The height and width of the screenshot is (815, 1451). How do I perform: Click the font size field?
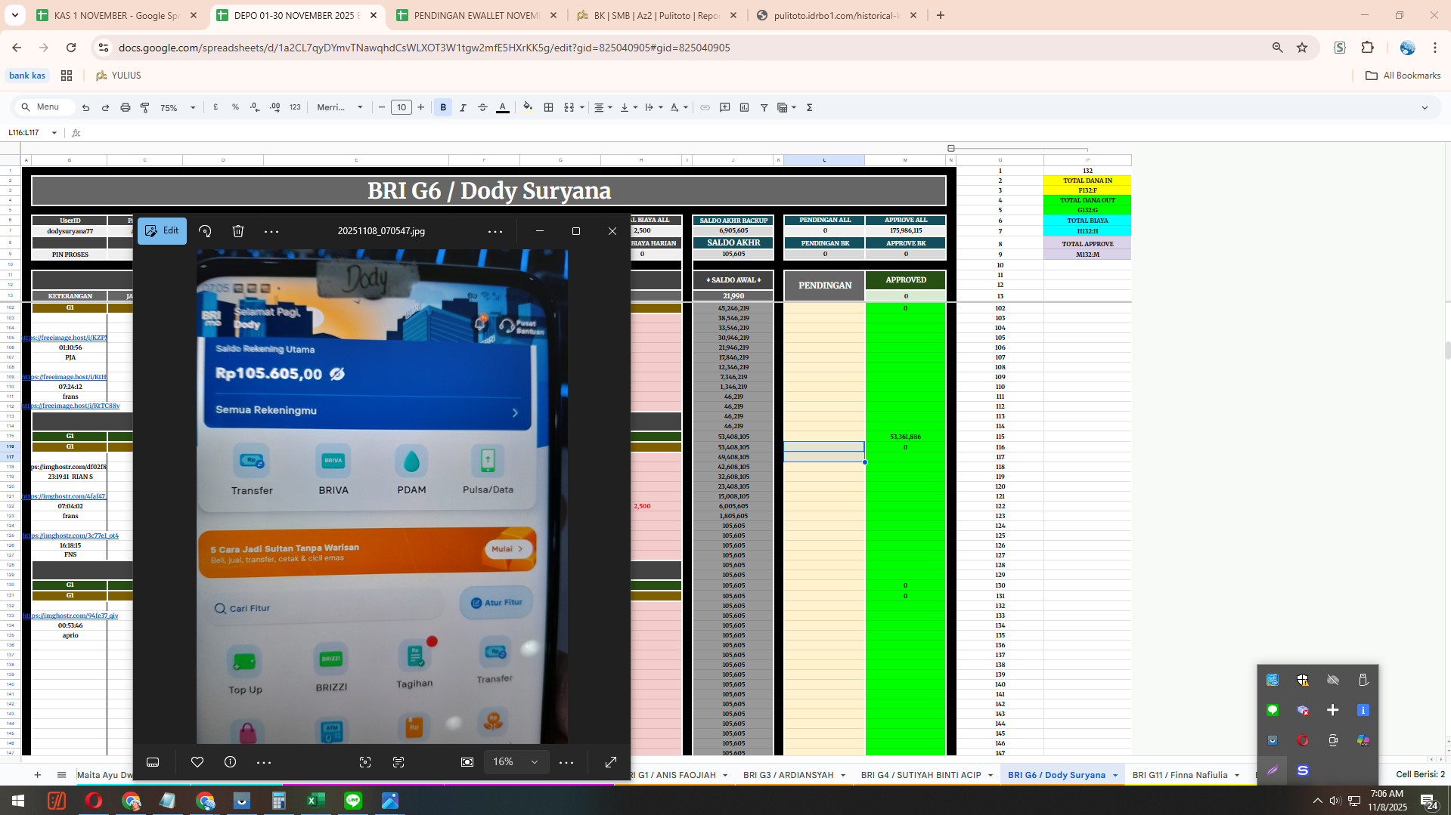[x=402, y=107]
